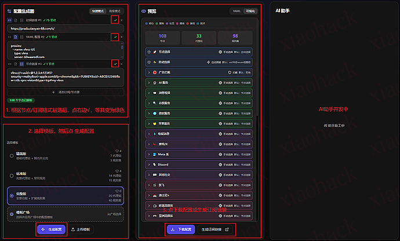Click the 生成配置 button

pyautogui.click(x=52, y=229)
